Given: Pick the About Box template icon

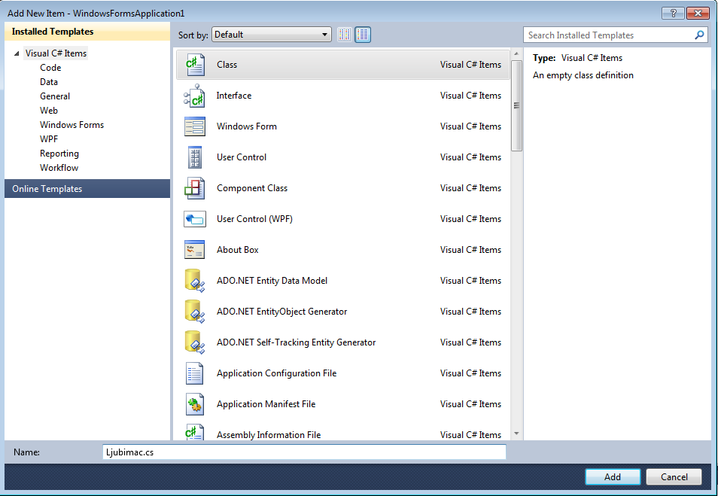Looking at the screenshot, I should click(195, 250).
